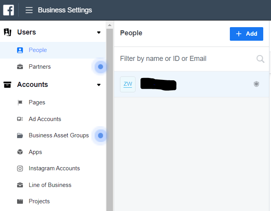This screenshot has height=211, width=271.
Task: Click the Add people button
Action: 247,34
